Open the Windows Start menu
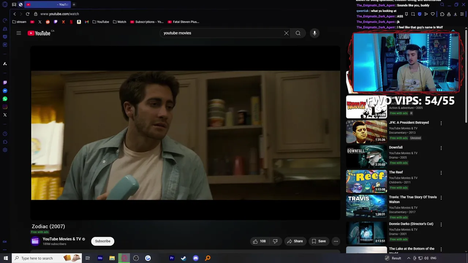Screen dimensions: 468x263 [5, 258]
